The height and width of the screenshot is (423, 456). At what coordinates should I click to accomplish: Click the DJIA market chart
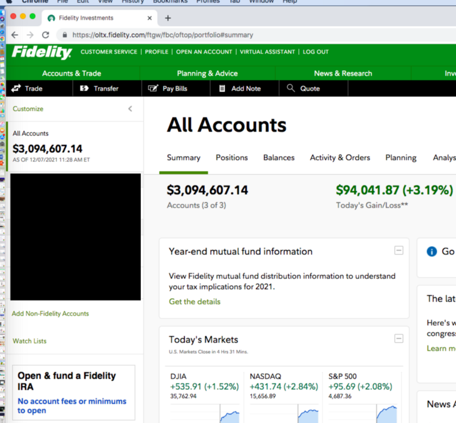click(x=205, y=414)
